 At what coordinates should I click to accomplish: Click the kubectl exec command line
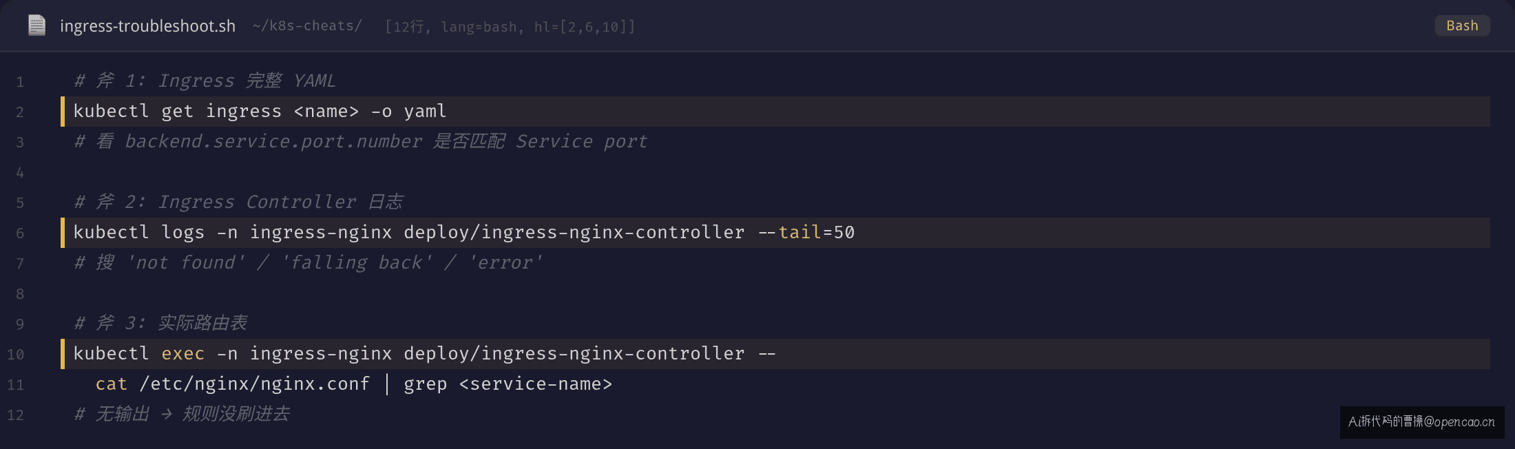pyautogui.click(x=775, y=354)
